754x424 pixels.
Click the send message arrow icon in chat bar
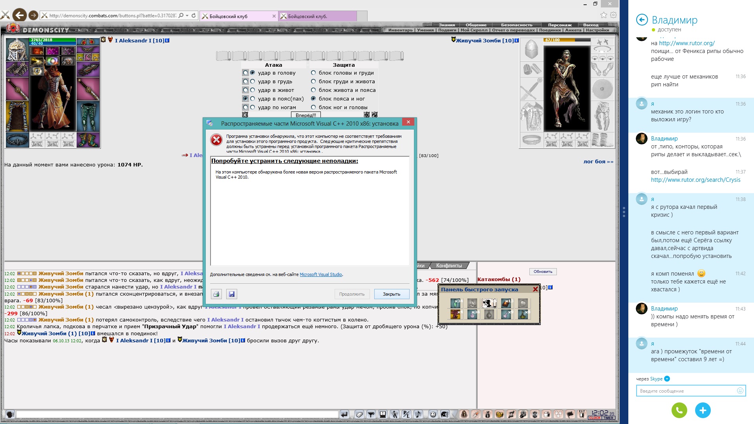coord(344,414)
